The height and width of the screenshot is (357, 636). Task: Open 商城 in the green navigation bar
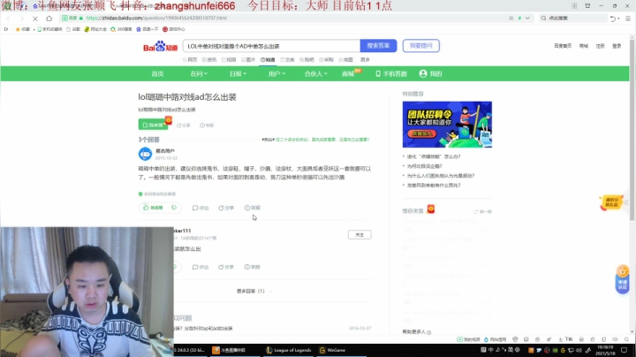click(x=348, y=74)
